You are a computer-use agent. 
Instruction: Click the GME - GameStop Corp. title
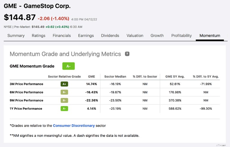point(37,6)
